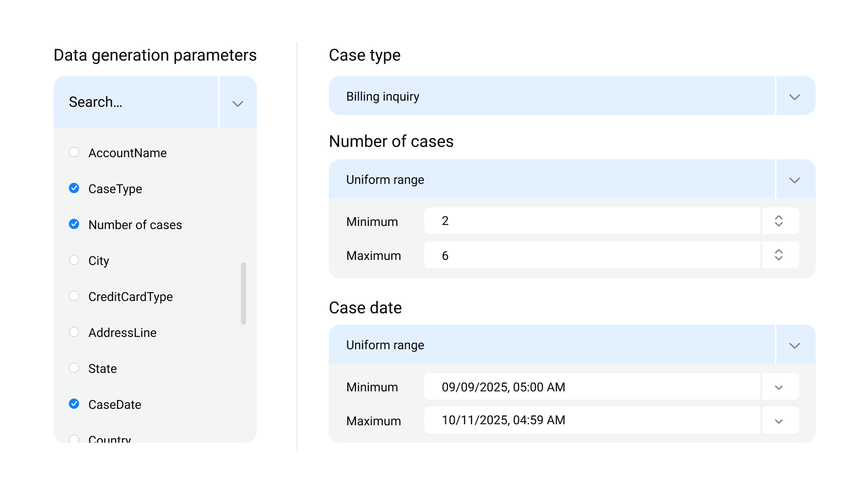The height and width of the screenshot is (491, 862).
Task: Expand the Case type dropdown chevron
Action: point(794,97)
